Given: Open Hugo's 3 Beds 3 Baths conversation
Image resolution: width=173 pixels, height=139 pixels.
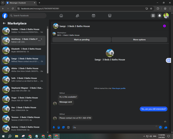Looking at the screenshot, I should pos(23,99).
